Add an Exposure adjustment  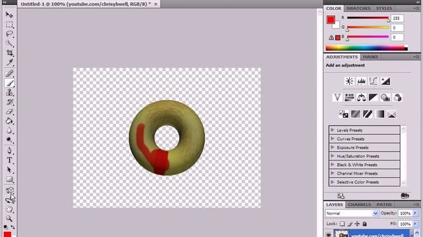(x=385, y=81)
